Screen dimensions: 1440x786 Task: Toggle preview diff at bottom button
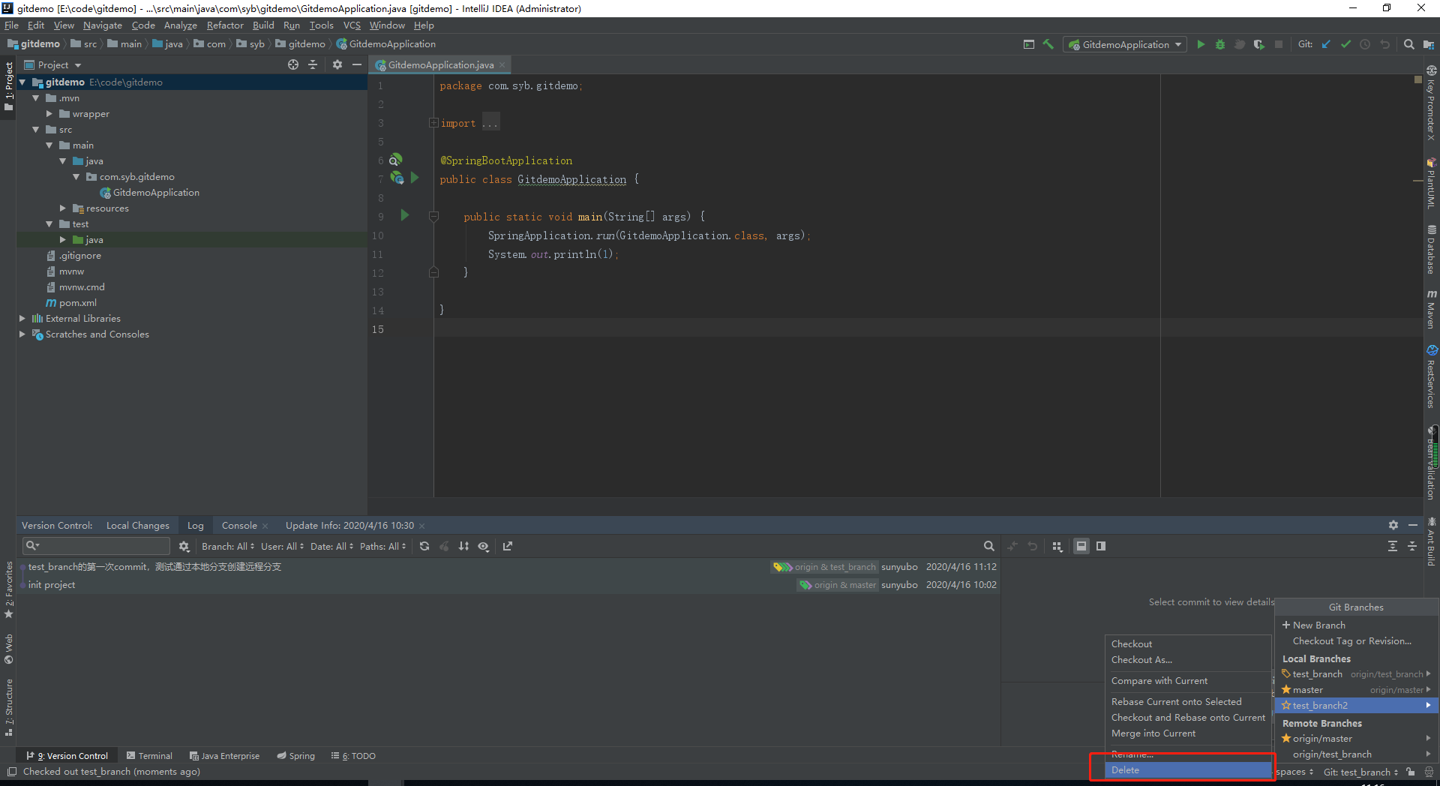(1081, 546)
